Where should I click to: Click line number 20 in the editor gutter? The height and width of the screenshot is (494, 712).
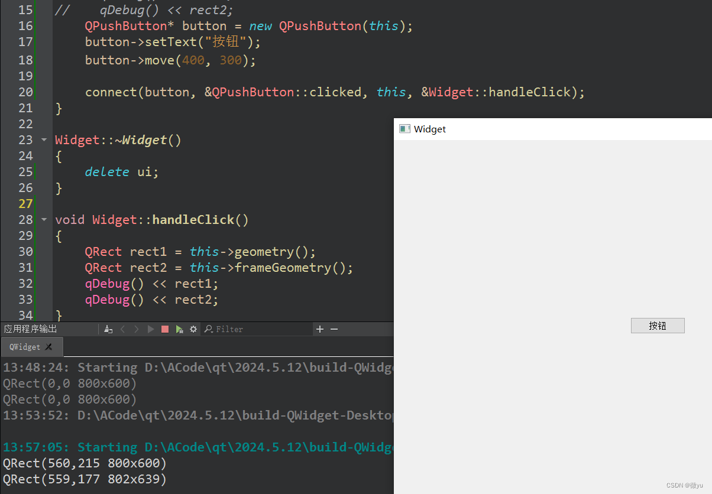click(x=25, y=92)
